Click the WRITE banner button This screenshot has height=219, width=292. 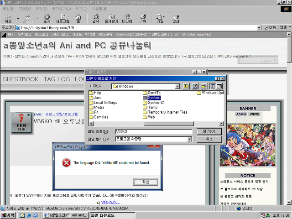[255, 115]
